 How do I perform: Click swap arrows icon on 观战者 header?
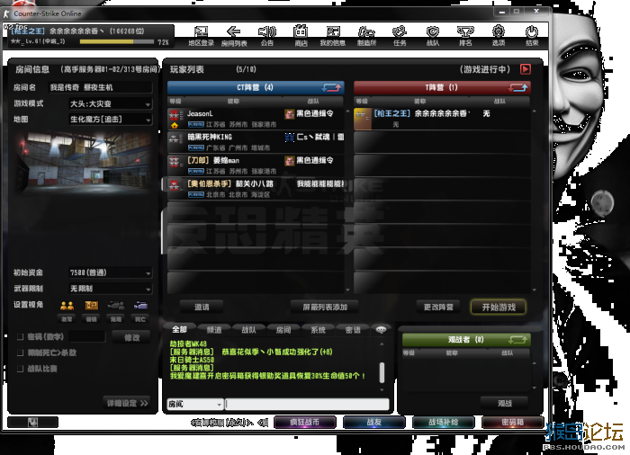point(517,340)
